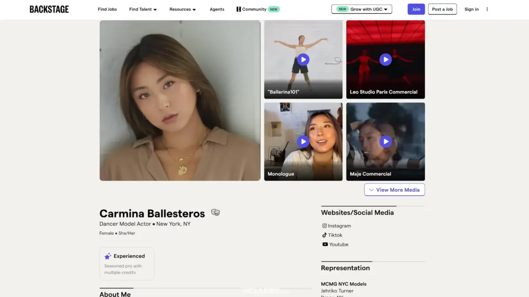Click the NEW badge beside Community
Screen dimensions: 529x297
[274, 9]
